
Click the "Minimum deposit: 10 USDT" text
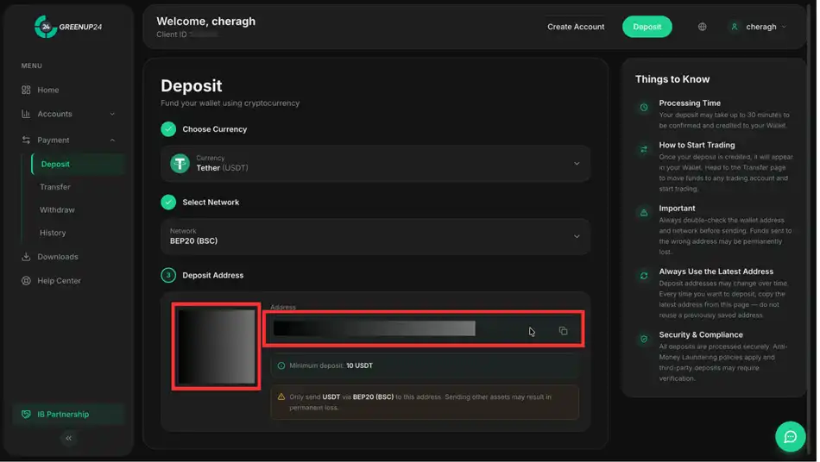pos(331,365)
